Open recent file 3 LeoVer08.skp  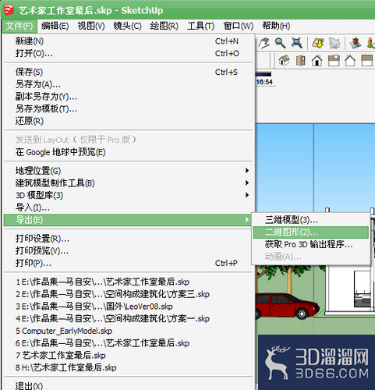pyautogui.click(x=129, y=307)
